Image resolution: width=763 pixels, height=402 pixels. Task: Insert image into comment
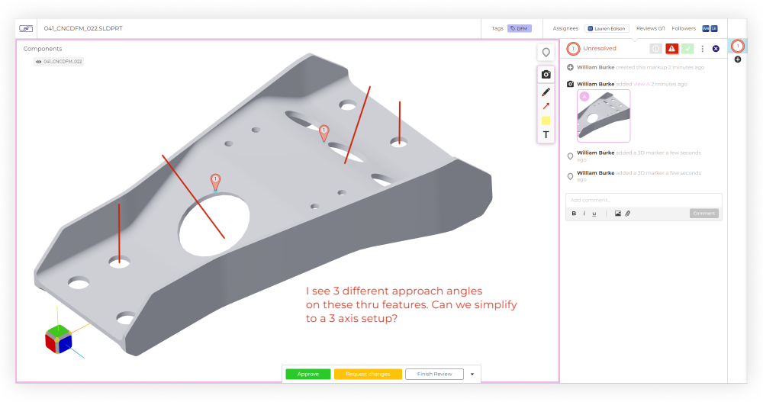618,214
